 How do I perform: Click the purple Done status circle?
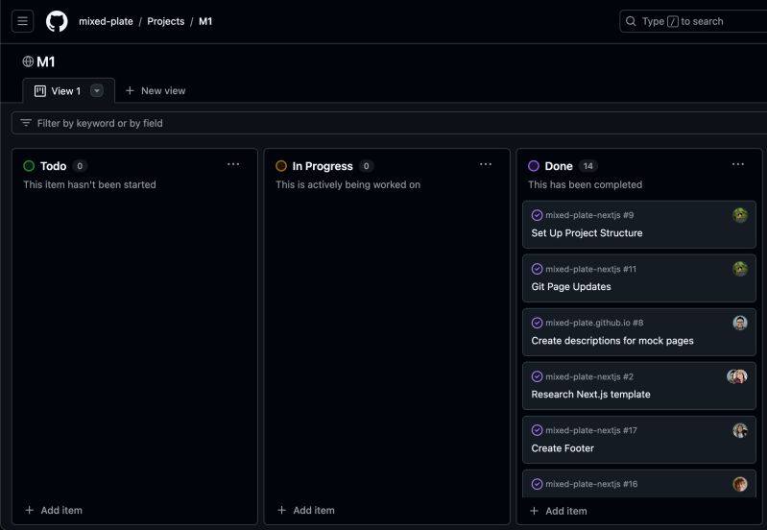point(534,166)
